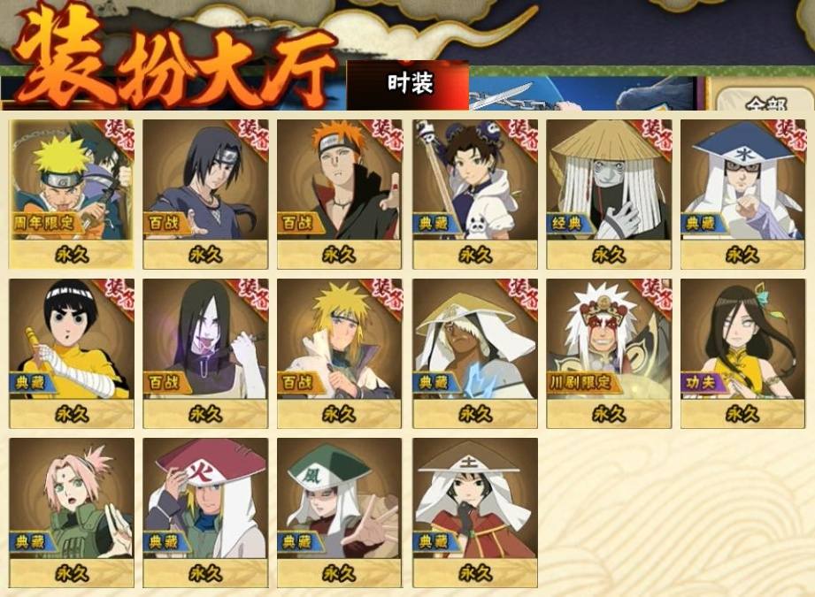Choose Rock Lee's yellow jumpsuit costume
This screenshot has width=815, height=597.
72,354
